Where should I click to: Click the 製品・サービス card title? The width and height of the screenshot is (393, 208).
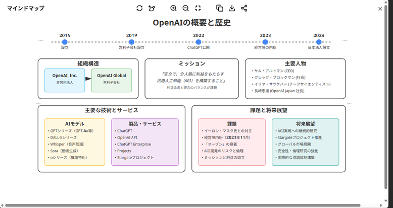tap(145, 124)
